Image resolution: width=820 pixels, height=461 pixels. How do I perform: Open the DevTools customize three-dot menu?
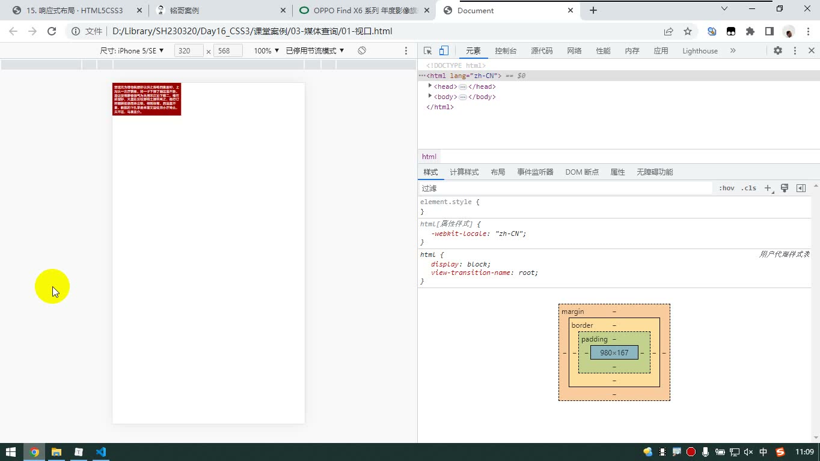tap(795, 51)
